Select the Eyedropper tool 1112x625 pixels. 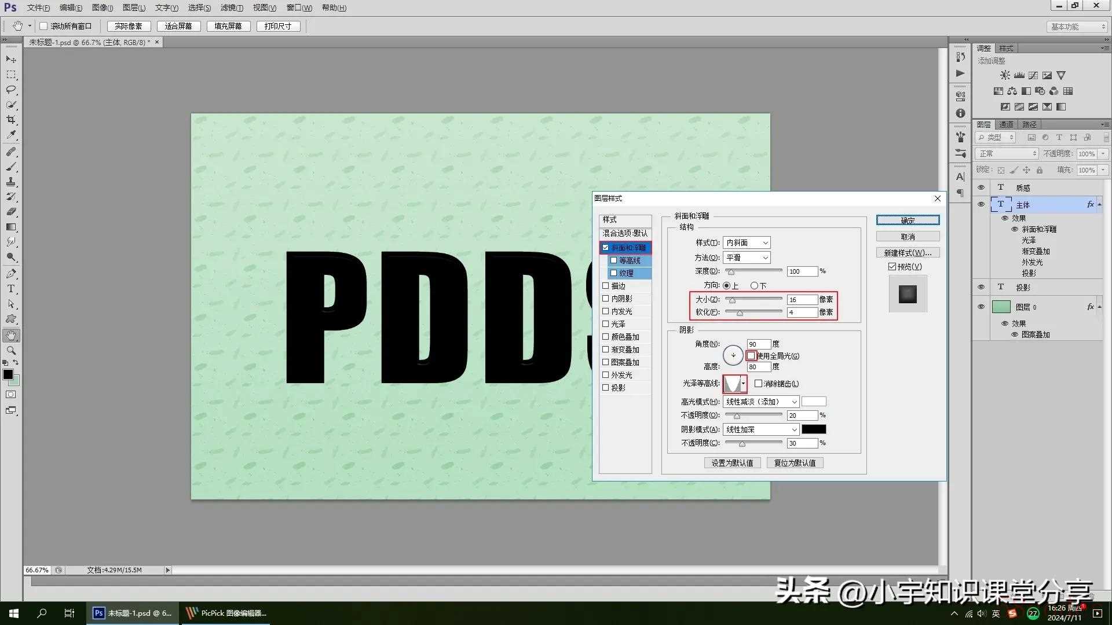(11, 135)
